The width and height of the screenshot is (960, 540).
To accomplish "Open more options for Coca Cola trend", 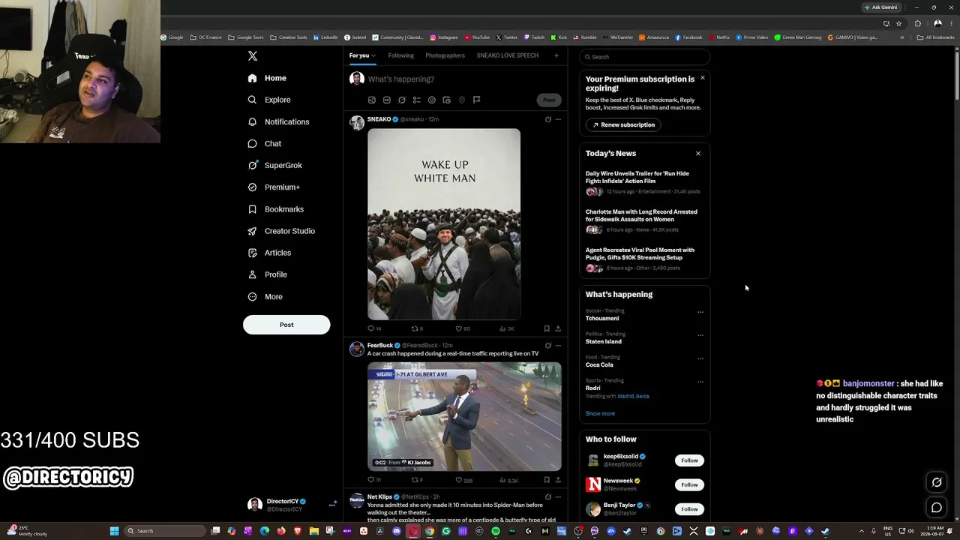I will point(700,358).
